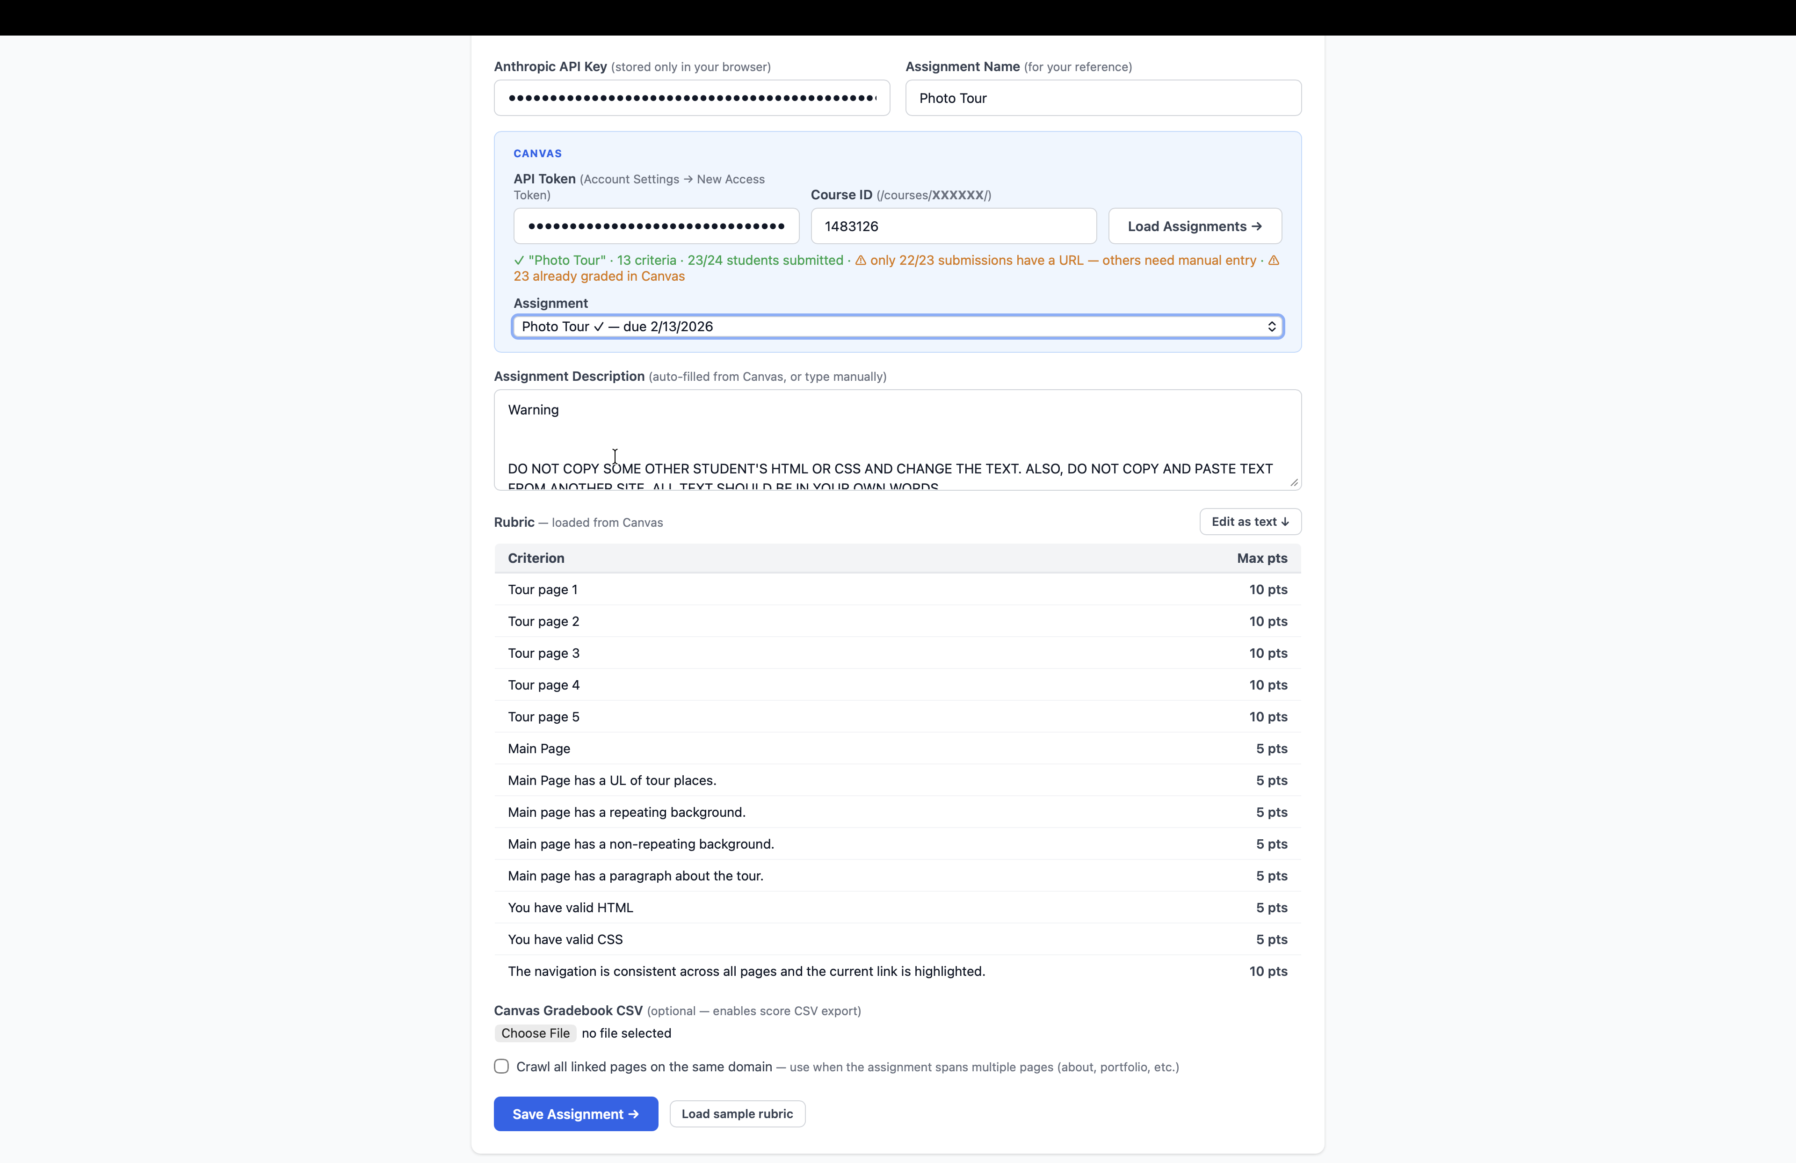The image size is (1796, 1163).
Task: Select the Tour page 5 rubric row
Action: pyautogui.click(x=897, y=716)
